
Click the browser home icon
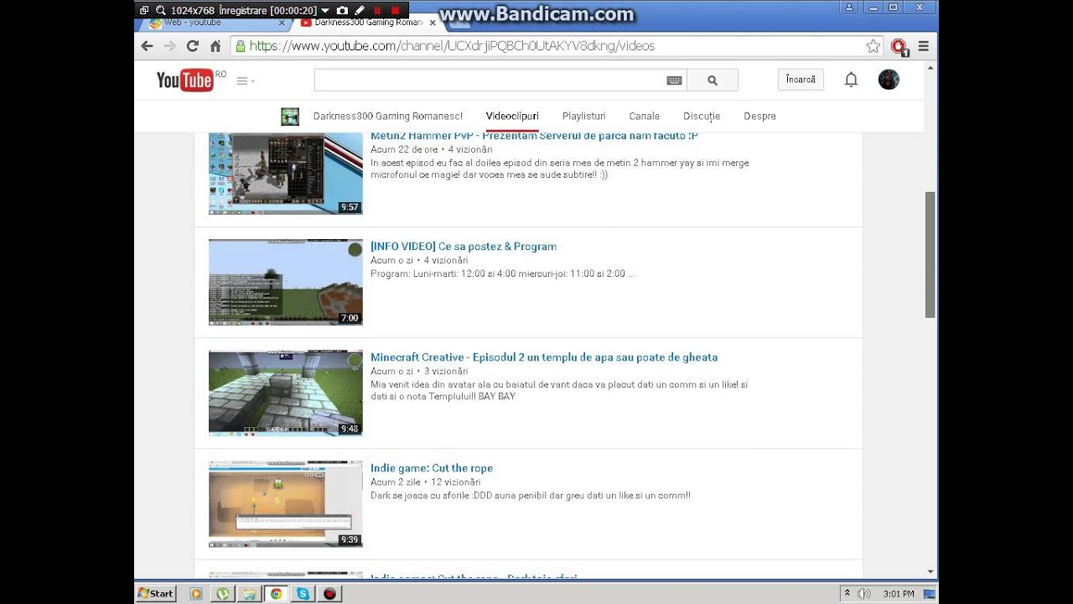coord(215,46)
